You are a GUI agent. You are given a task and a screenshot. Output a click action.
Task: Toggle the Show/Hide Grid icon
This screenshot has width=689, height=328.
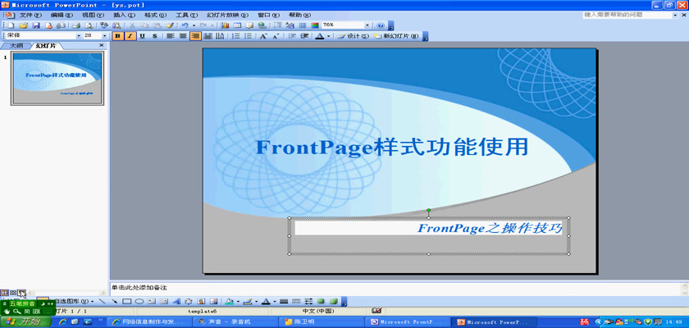tap(303, 25)
